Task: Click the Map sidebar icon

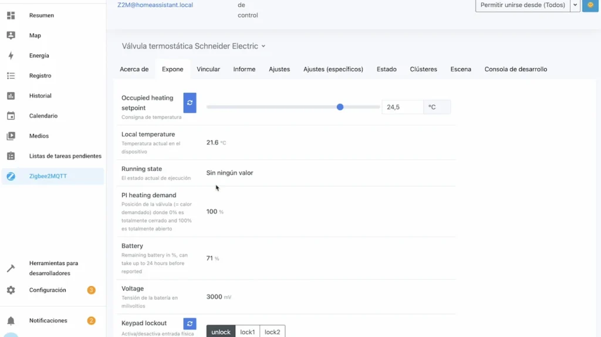Action: (11, 35)
